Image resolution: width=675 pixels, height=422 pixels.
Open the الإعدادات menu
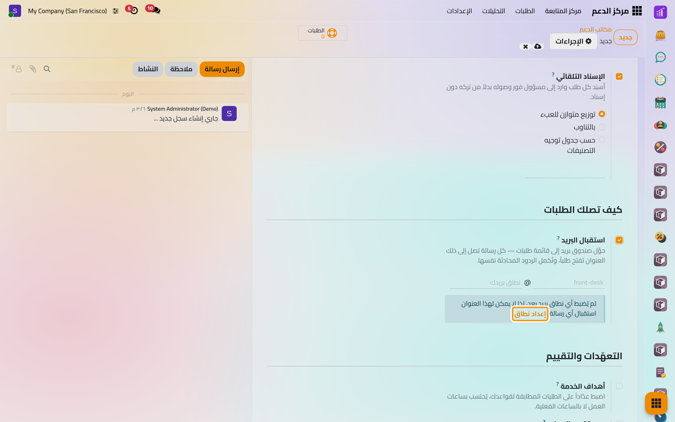(459, 11)
